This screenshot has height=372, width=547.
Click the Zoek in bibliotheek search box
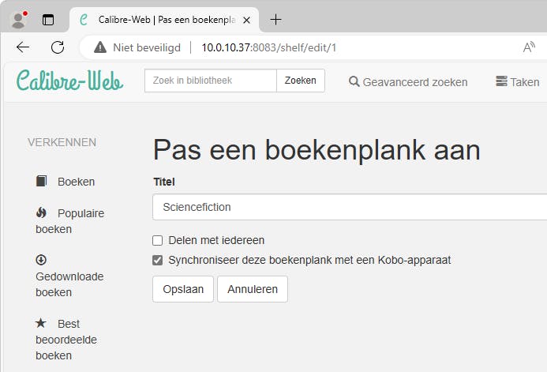point(210,81)
